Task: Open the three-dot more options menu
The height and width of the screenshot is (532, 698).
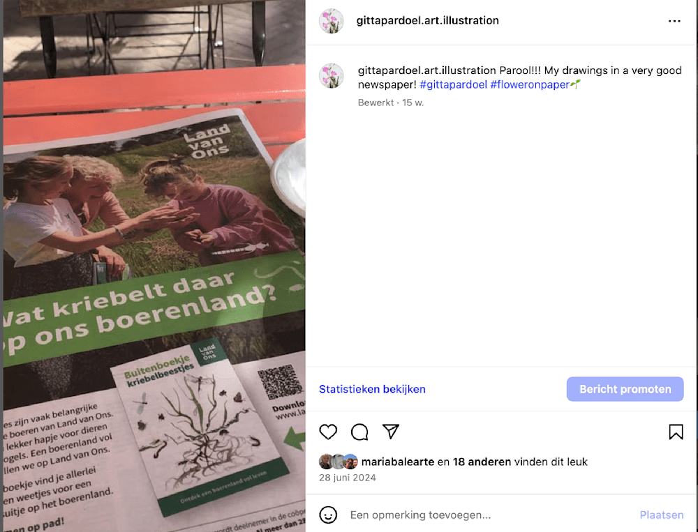Action: [x=674, y=21]
